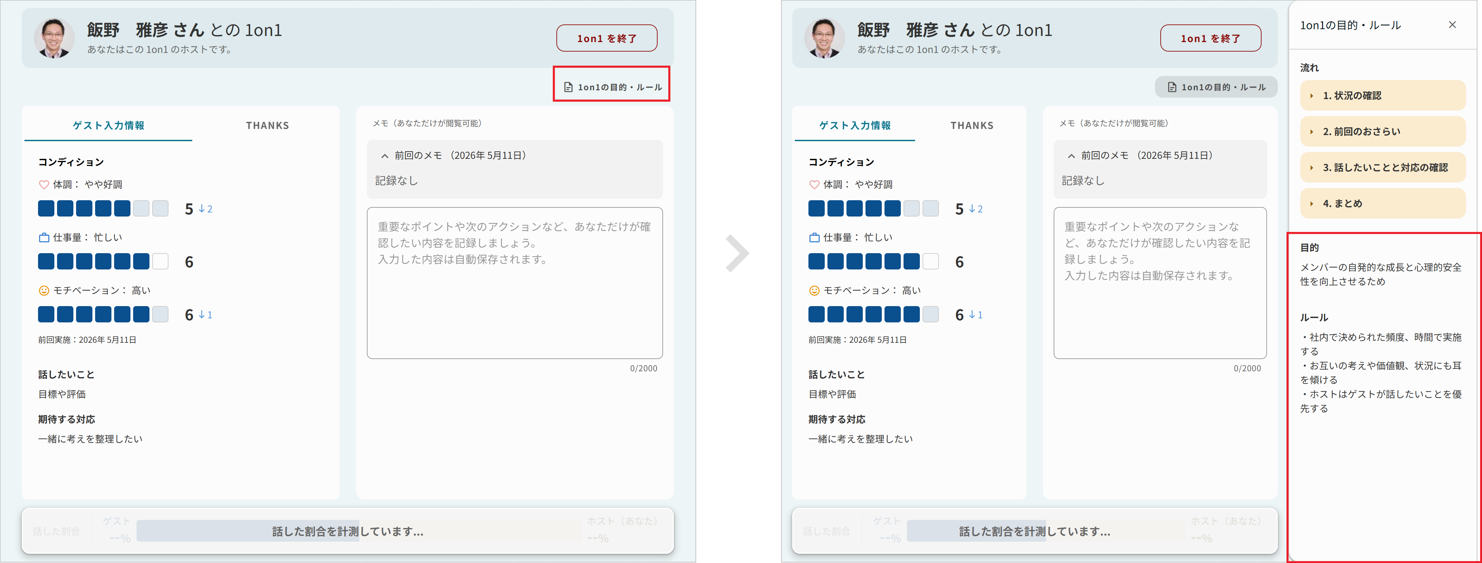Click あなたはこの 1on1 のホストです in left screenshot
Image resolution: width=1482 pixels, height=563 pixels.
[161, 50]
